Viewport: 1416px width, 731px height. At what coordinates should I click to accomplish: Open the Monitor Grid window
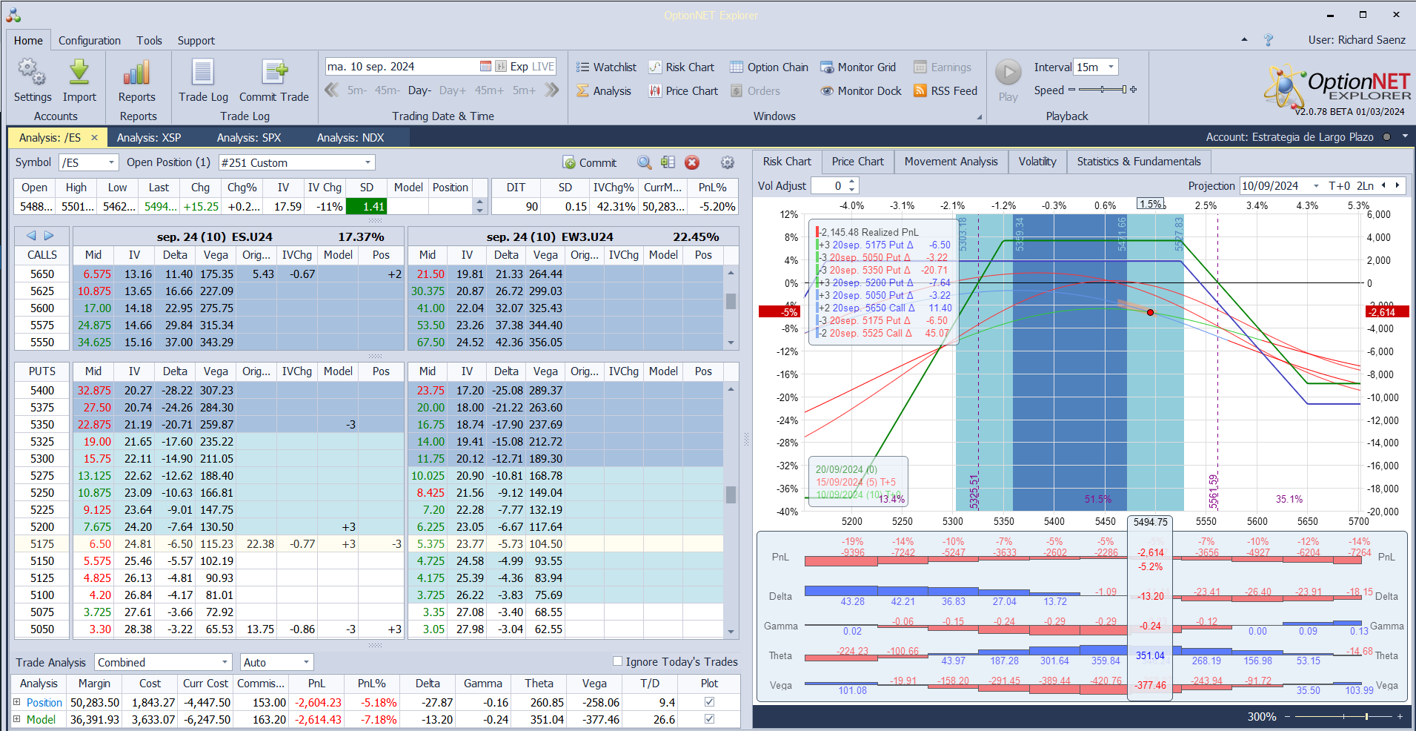(x=858, y=67)
